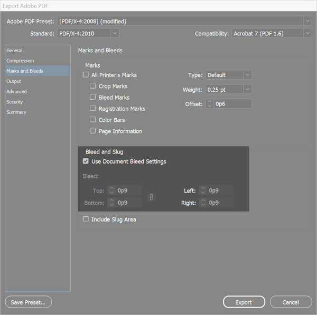Screen dimensions: 317x315
Task: Click the Offset value field
Action: (x=232, y=104)
